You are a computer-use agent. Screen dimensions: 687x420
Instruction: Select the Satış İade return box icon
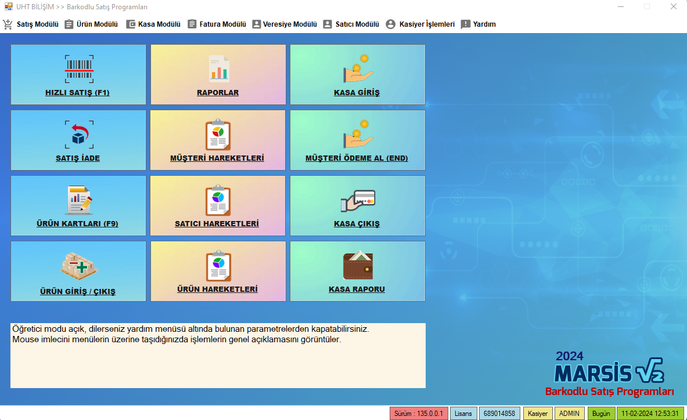click(78, 135)
